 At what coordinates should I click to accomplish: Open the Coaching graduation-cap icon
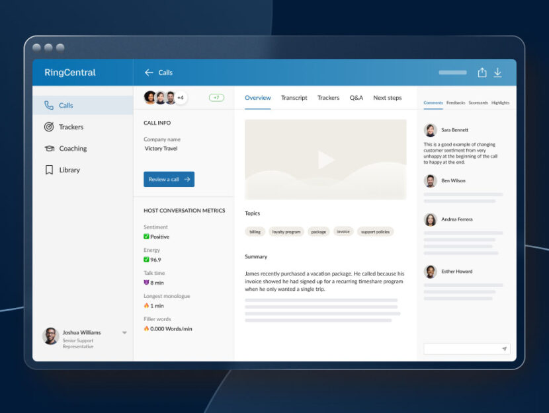click(47, 148)
